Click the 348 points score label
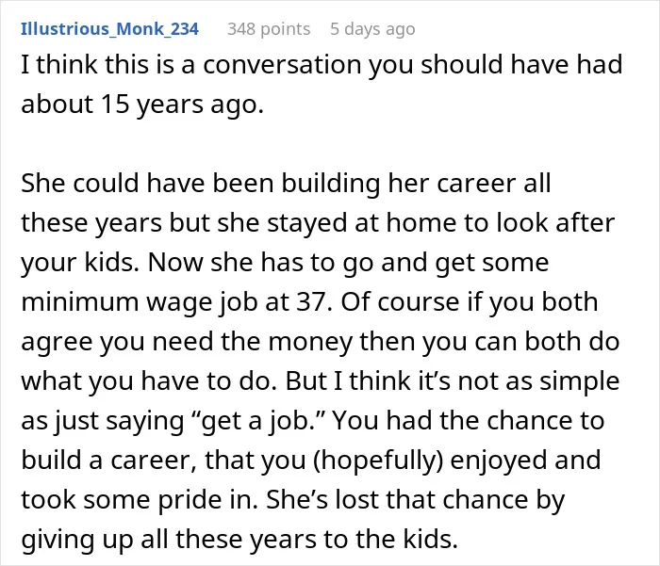This screenshot has width=660, height=566. 269,29
